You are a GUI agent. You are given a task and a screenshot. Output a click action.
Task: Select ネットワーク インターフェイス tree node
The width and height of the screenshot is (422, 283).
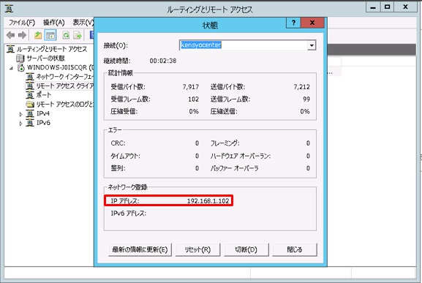[59, 77]
